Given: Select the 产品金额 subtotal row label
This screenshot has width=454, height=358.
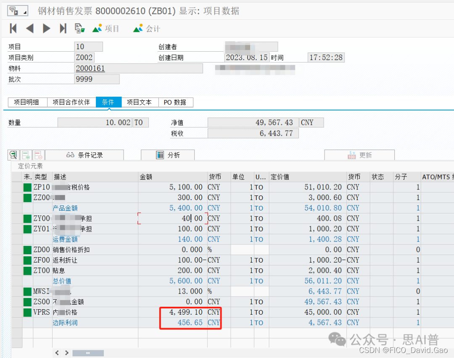Looking at the screenshot, I should [x=65, y=208].
